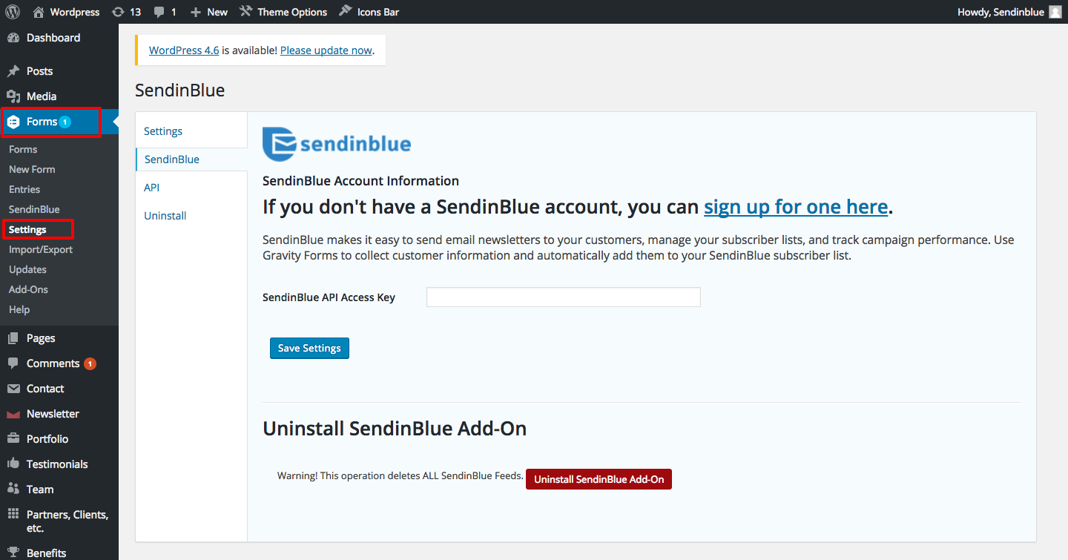Click the user avatar next to Howdy
The image size is (1068, 560).
coord(1055,12)
